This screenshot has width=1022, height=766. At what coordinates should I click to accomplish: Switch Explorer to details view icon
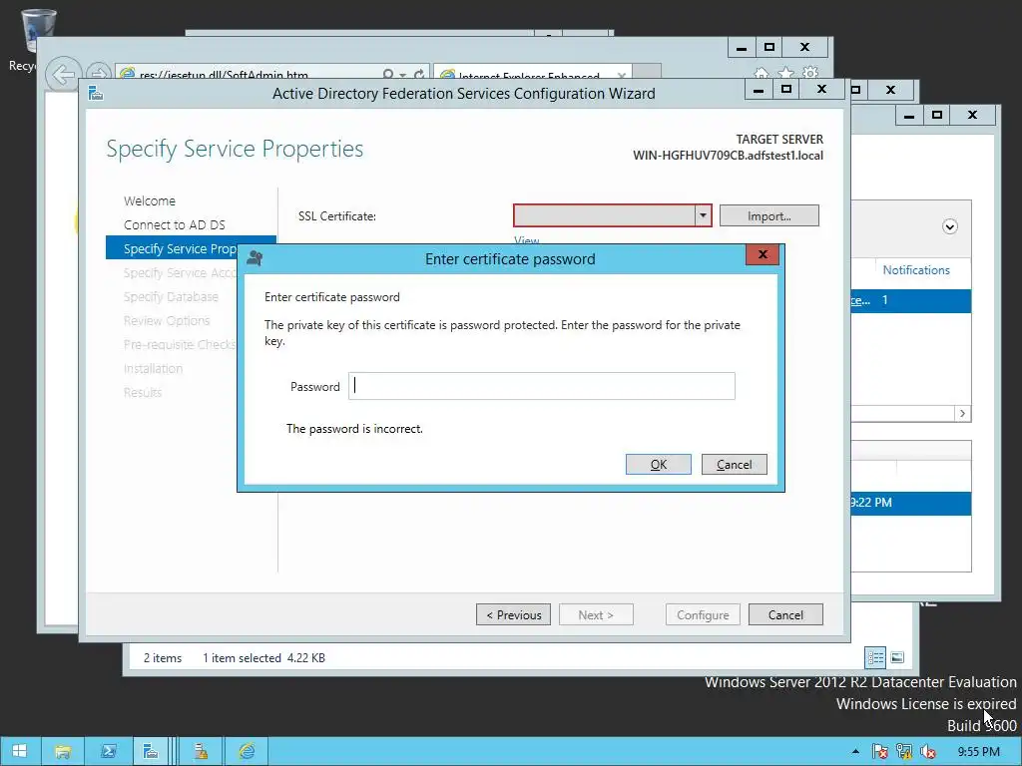(875, 657)
